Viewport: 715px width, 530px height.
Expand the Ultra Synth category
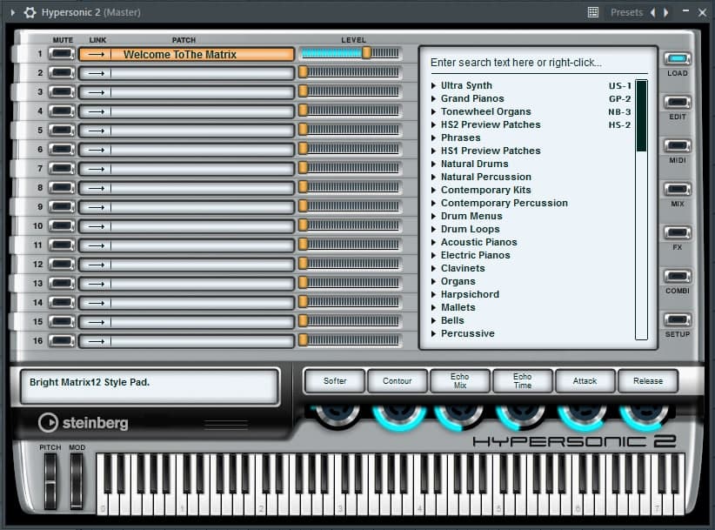click(x=434, y=86)
